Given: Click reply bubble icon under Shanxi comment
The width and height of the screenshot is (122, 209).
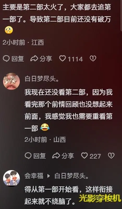Looking at the screenshot, I should (x=28, y=156).
